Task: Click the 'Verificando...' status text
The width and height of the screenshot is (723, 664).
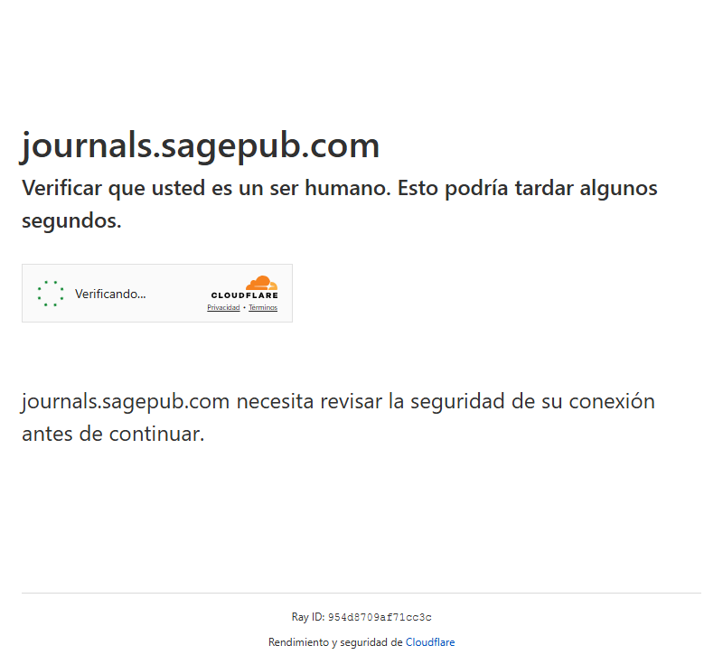Action: pyautogui.click(x=110, y=294)
